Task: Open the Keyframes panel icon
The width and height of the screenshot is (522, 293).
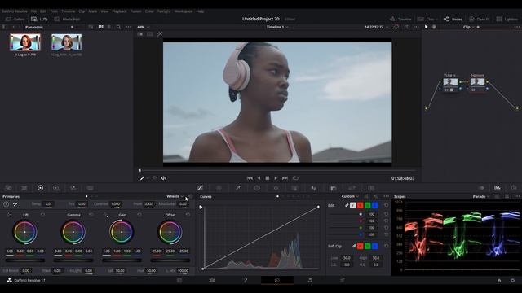Action: (481, 188)
